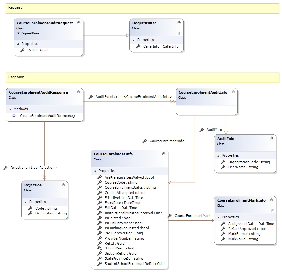Click the wrench icon next to CallerInfo property
Viewport: 282px width, 272px height.
pos(138,46)
